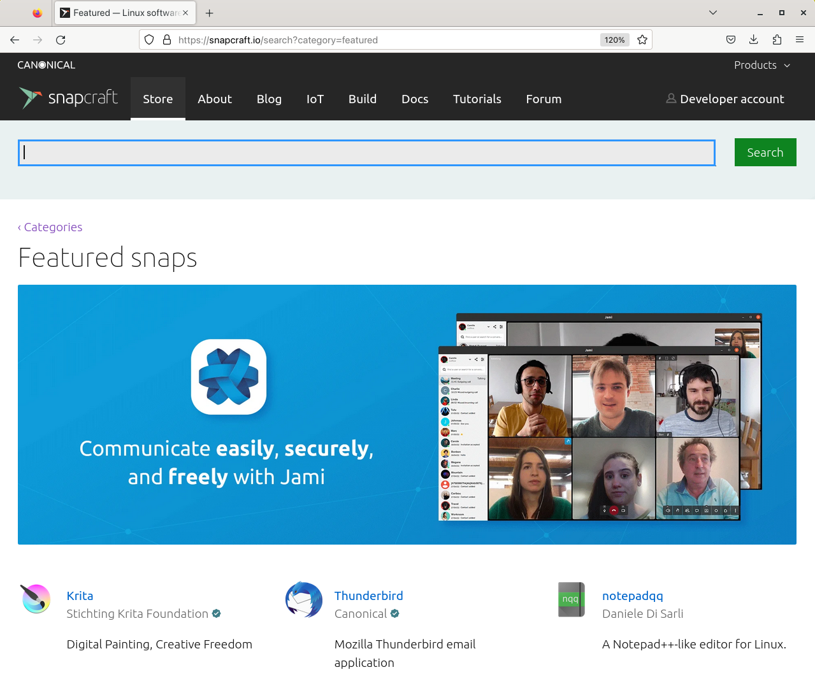Click the notepadqq app icon
The width and height of the screenshot is (815, 679).
[571, 599]
